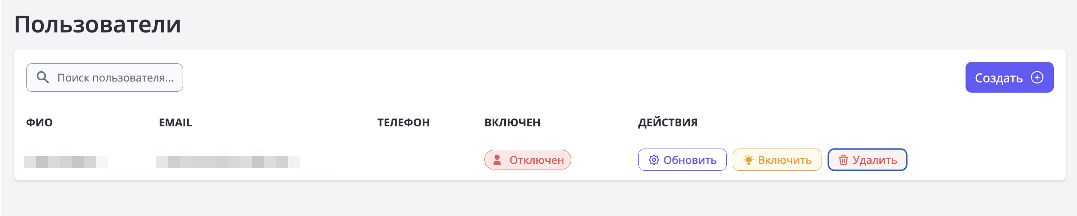Click the ДЕЙСТВИЯ column header
Viewport: 1077px width, 216px height.
pyautogui.click(x=668, y=123)
